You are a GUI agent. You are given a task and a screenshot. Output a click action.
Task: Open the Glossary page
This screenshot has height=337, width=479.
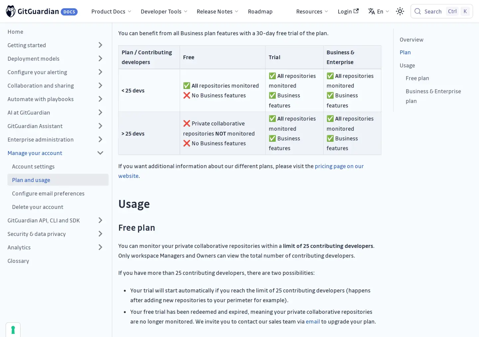(x=18, y=261)
